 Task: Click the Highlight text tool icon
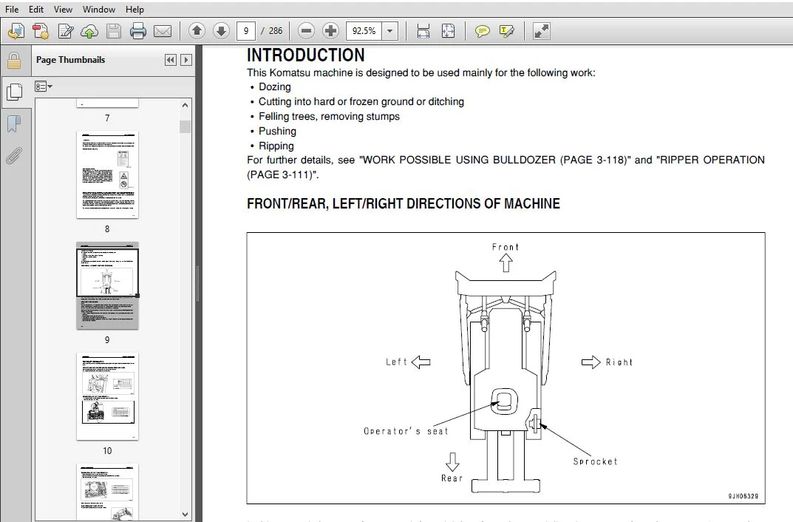click(507, 31)
